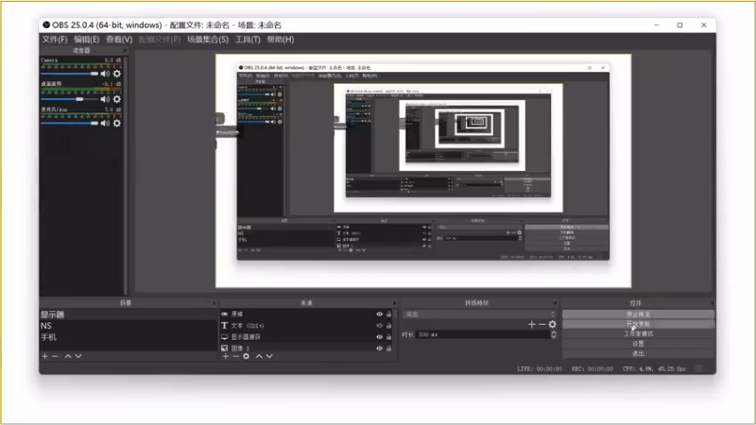Click the mixer panel vertical scrollbar

click(x=126, y=175)
